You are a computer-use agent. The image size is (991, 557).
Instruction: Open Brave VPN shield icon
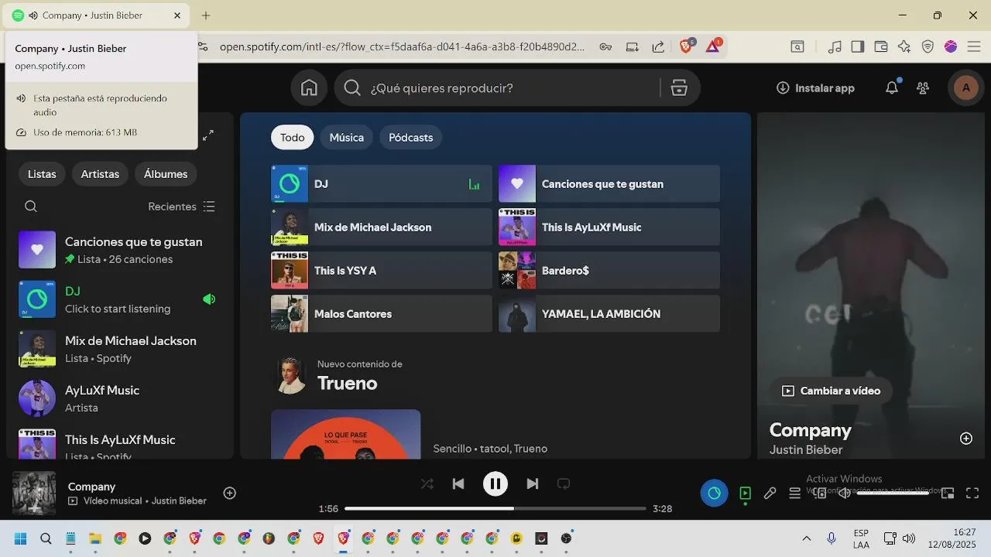(928, 46)
